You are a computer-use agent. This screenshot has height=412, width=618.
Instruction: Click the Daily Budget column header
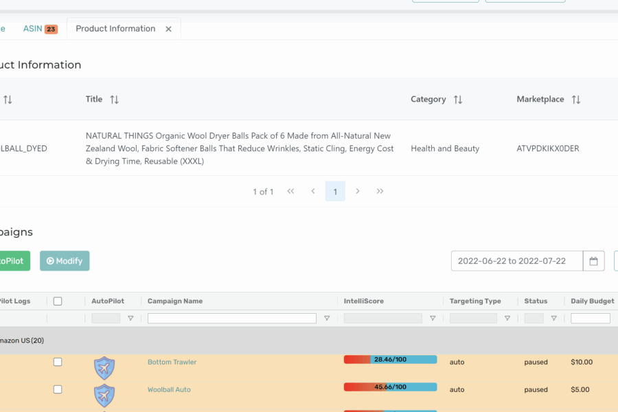(593, 301)
